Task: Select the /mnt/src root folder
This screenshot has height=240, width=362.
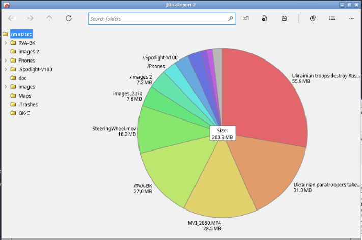Action: [21, 34]
